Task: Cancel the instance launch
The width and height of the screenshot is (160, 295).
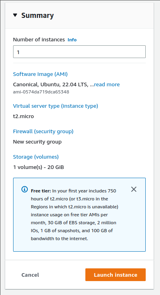Action: 30,275
